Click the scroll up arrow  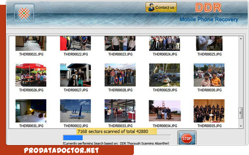coord(241,39)
